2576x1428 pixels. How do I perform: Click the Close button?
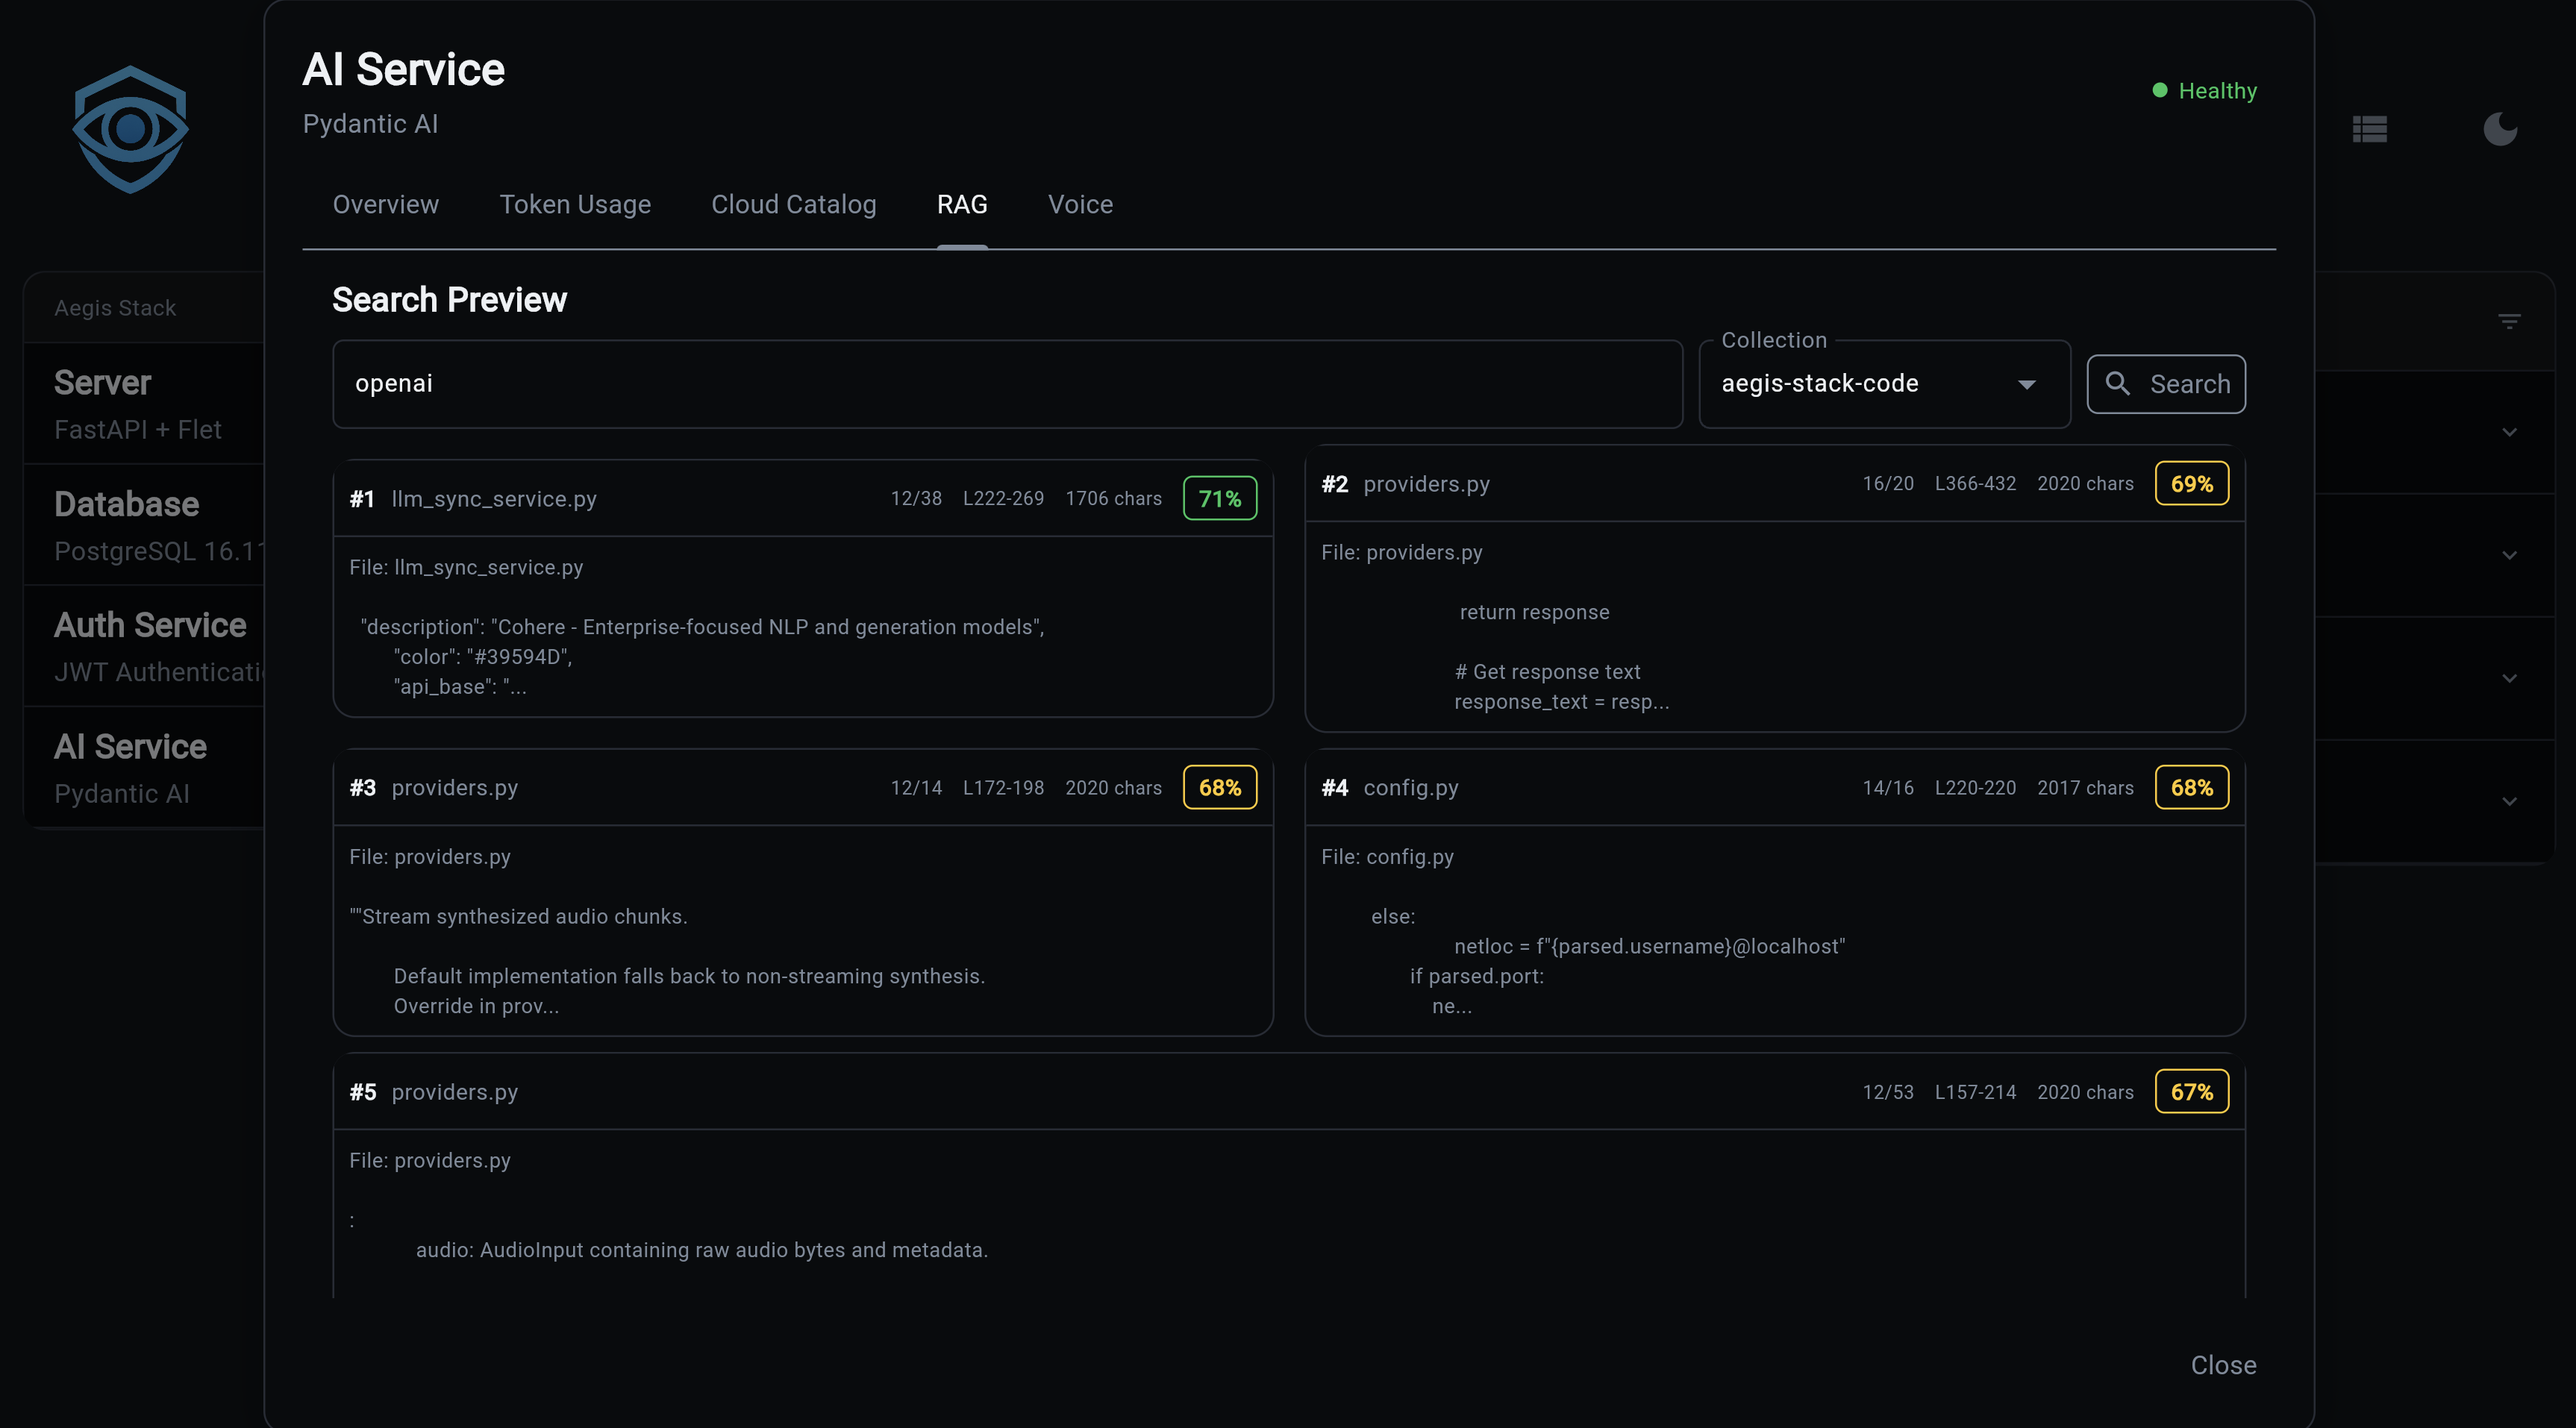coord(2222,1365)
